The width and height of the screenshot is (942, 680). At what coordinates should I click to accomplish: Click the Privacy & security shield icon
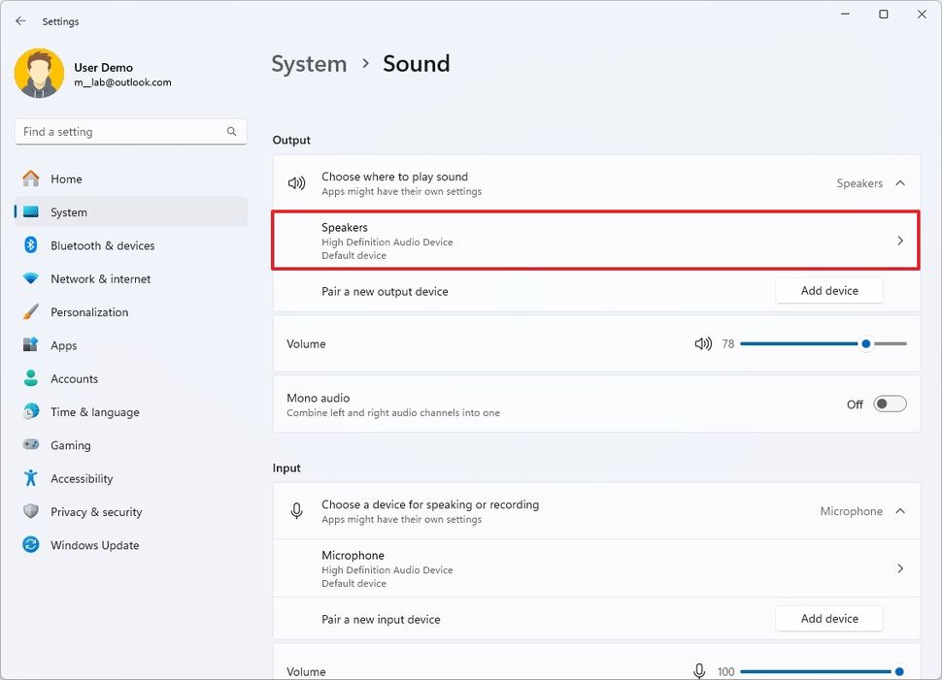coord(30,511)
